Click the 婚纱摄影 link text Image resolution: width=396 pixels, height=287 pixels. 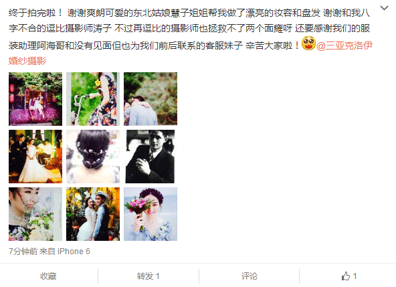click(27, 61)
